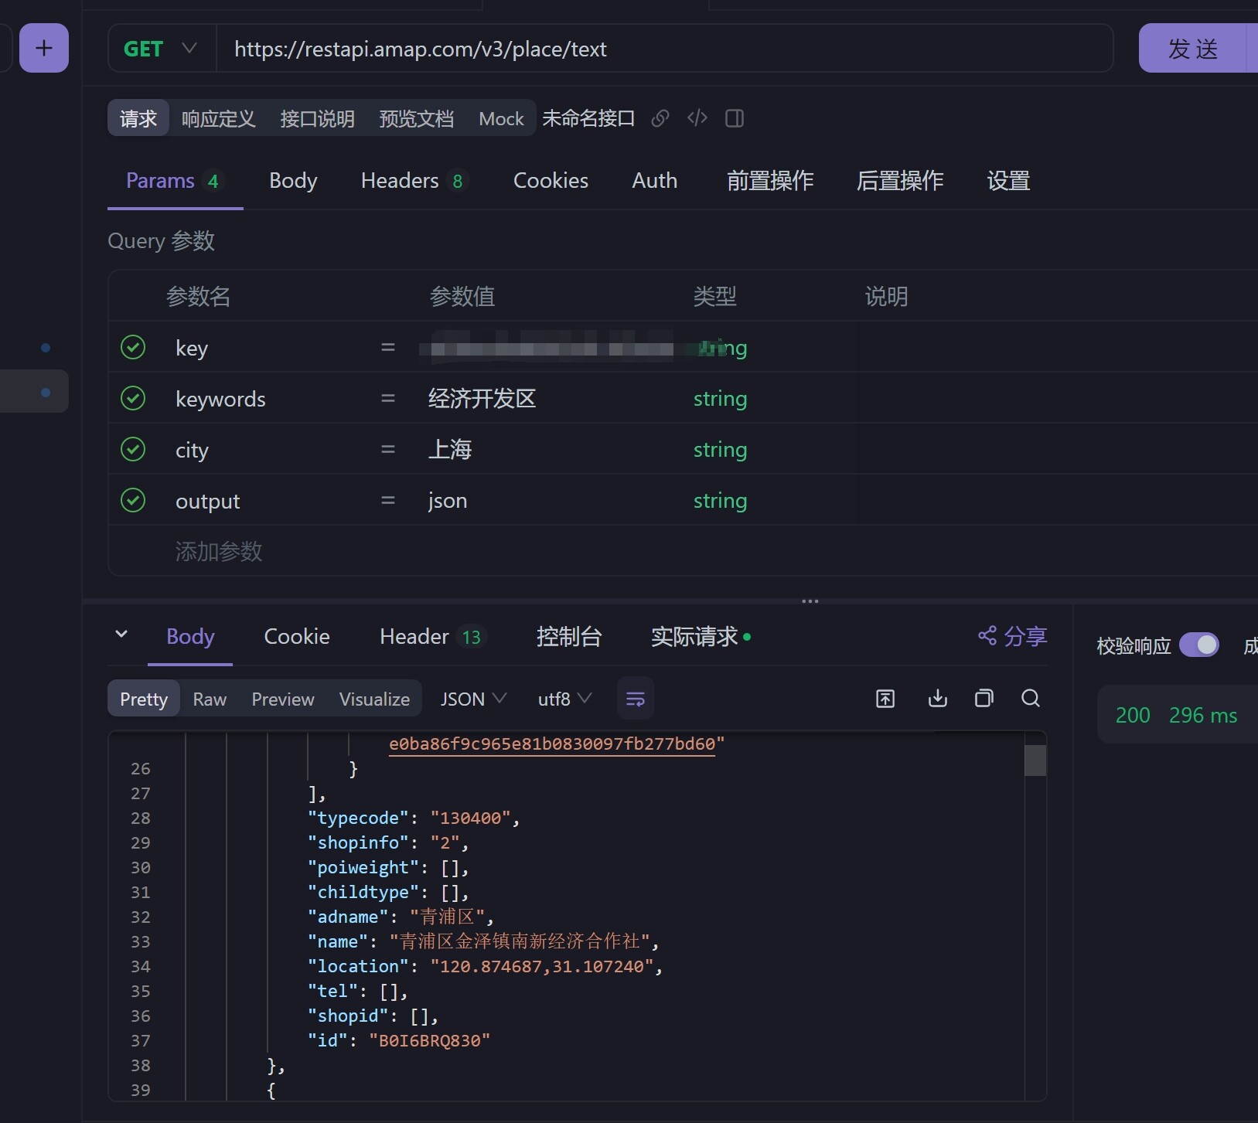Change the utf8 encoding dropdown
The image size is (1258, 1123).
click(x=565, y=699)
